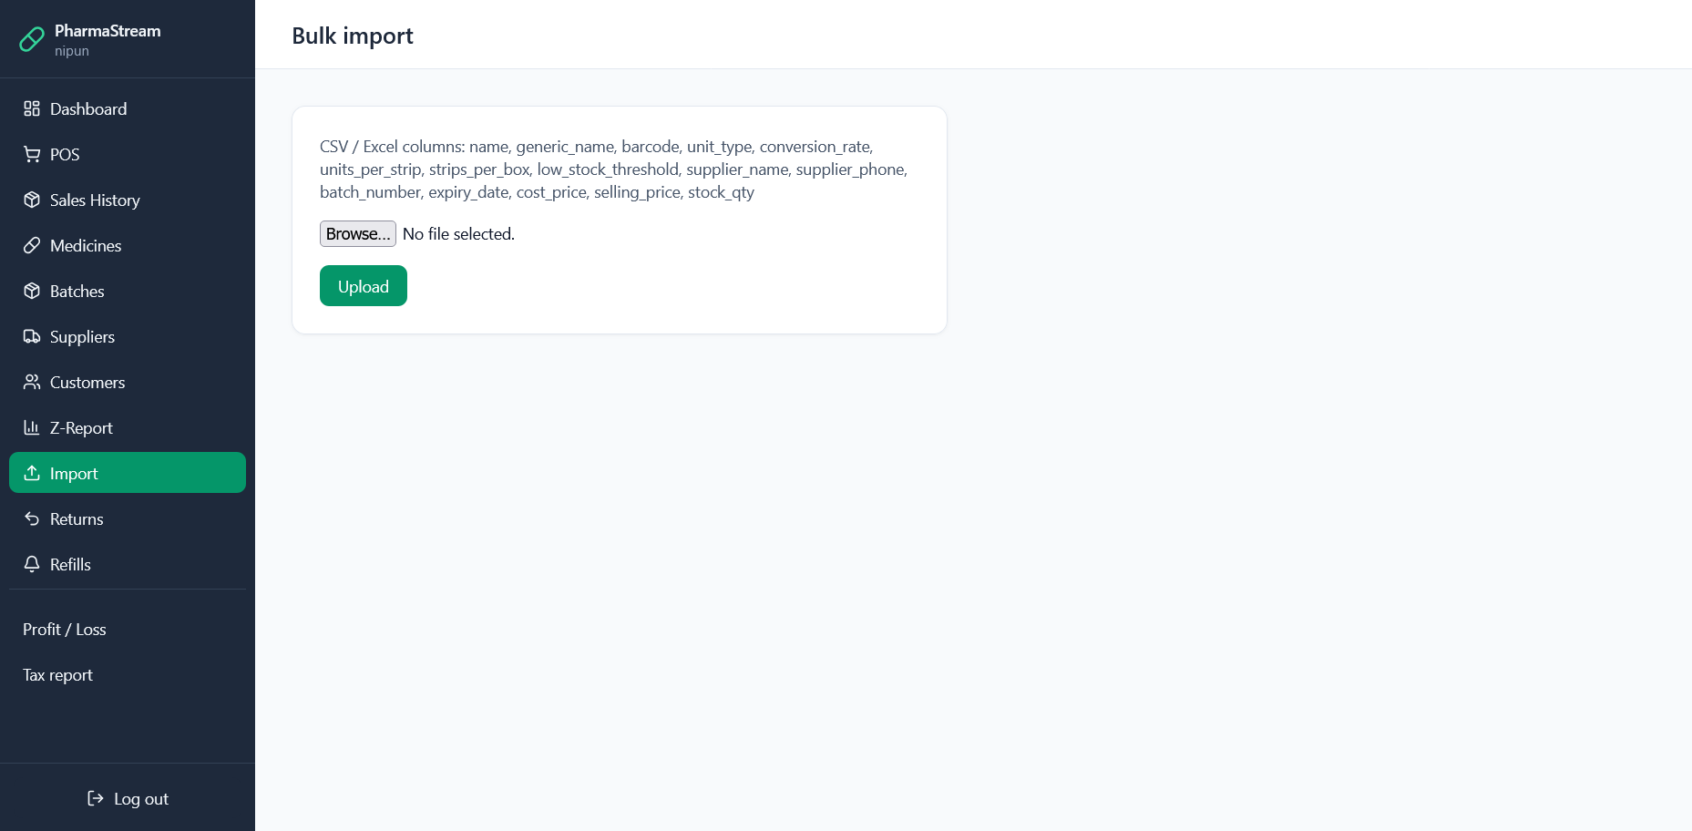Image resolution: width=1692 pixels, height=831 pixels.
Task: Select the Import menu item
Action: tap(127, 473)
